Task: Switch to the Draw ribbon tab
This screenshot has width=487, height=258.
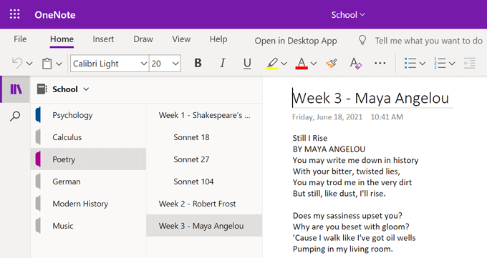Action: 143,39
